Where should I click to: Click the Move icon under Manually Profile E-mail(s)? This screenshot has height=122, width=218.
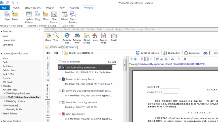pyautogui.click(x=15, y=14)
